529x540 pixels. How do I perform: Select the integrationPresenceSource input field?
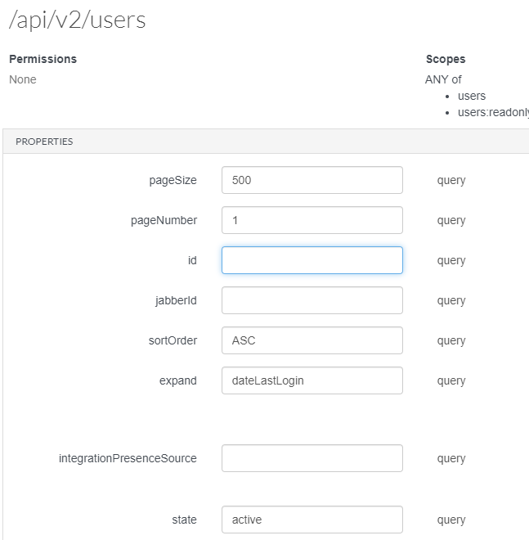click(312, 458)
